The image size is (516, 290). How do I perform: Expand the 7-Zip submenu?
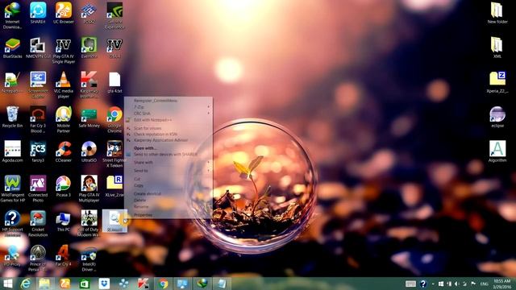[x=169, y=107]
